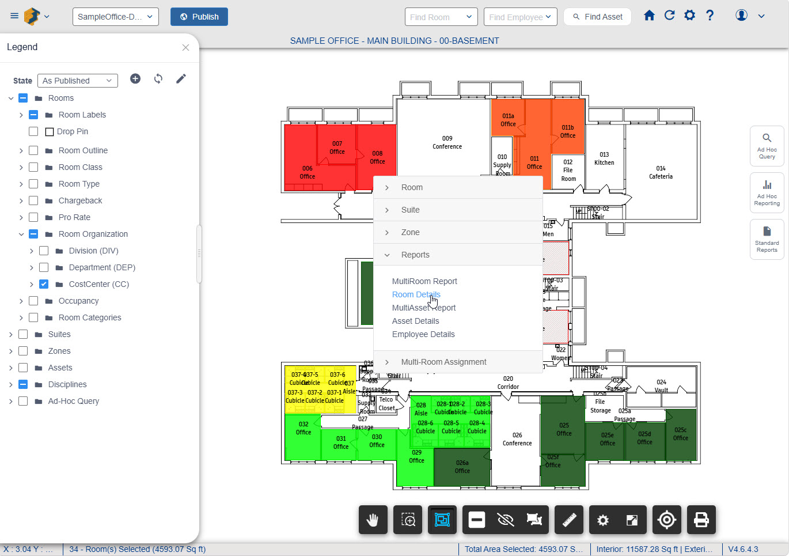The image size is (789, 556).
Task: Collapse the Rooms tree node
Action: point(11,98)
